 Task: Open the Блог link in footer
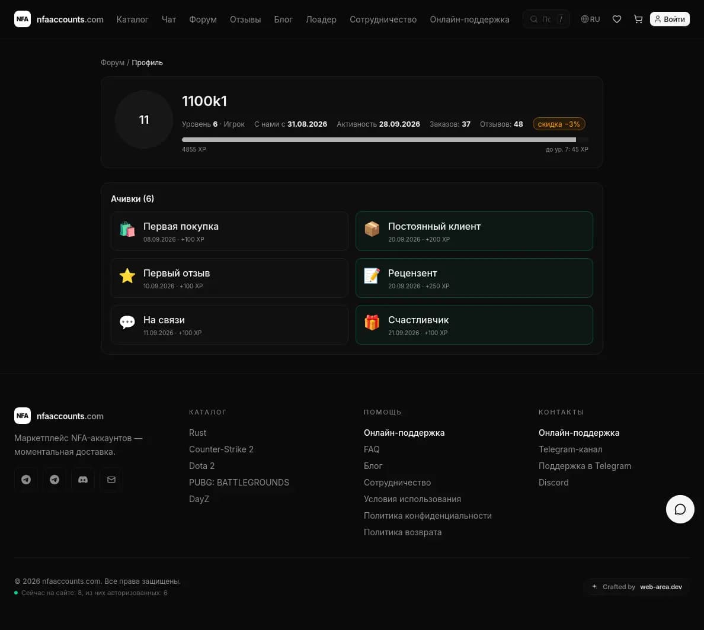click(x=373, y=466)
